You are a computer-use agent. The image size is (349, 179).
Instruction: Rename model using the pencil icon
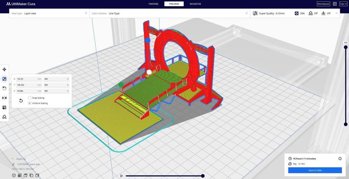pos(14,164)
